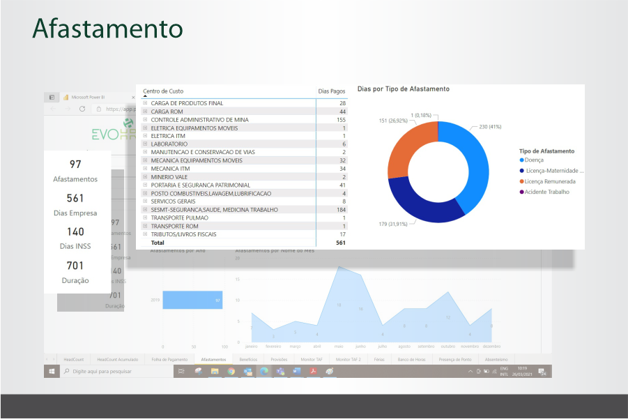Open the Windows Start menu
The image size is (628, 419).
click(x=52, y=372)
